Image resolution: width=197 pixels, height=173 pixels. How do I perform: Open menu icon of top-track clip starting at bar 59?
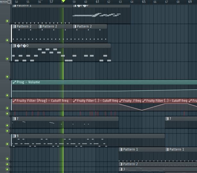tap(75, 6)
